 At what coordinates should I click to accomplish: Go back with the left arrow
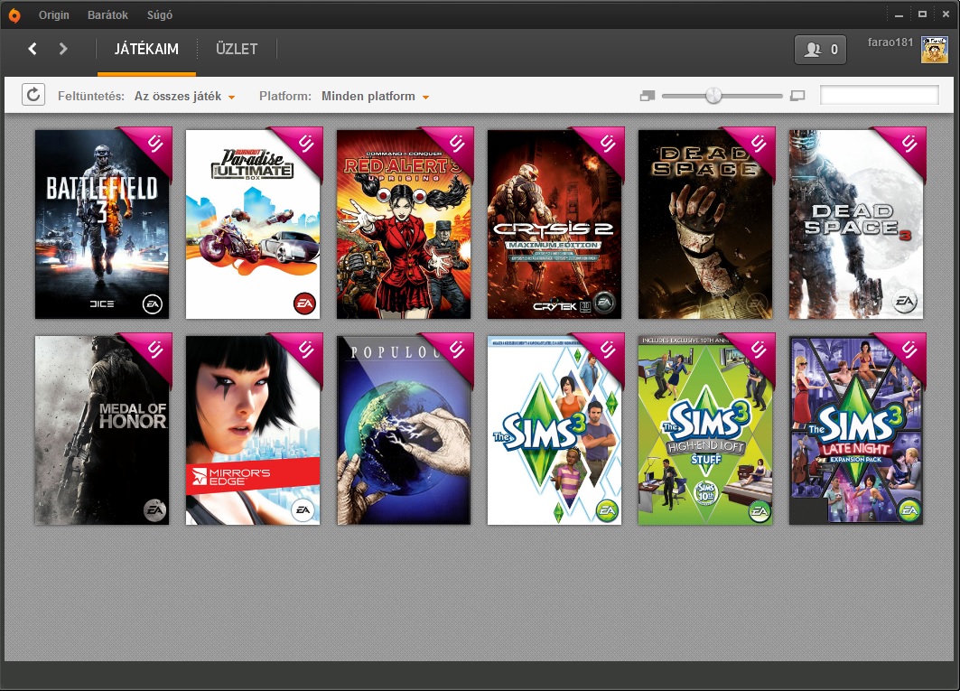pos(33,49)
